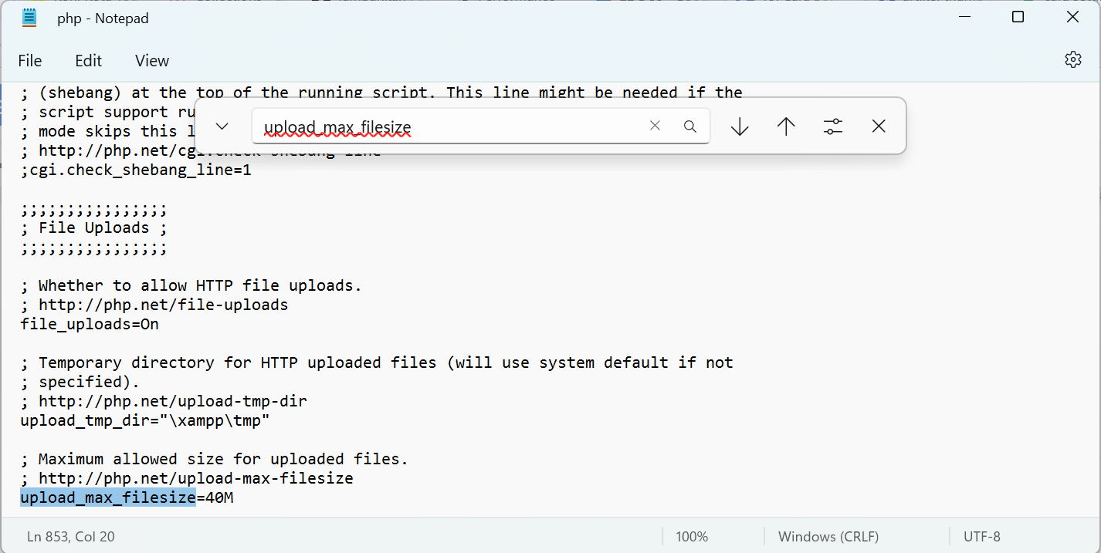This screenshot has width=1101, height=553.
Task: Maximize the Notepad window
Action: coord(1018,17)
